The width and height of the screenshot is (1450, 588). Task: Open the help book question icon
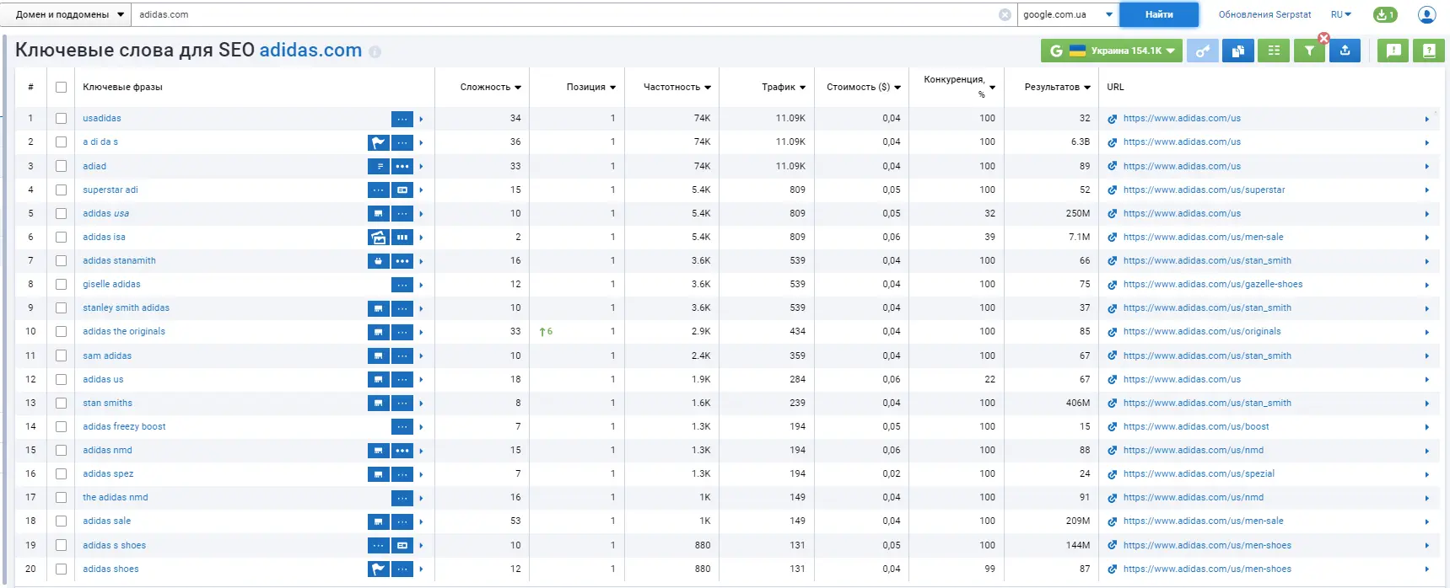(x=1429, y=51)
